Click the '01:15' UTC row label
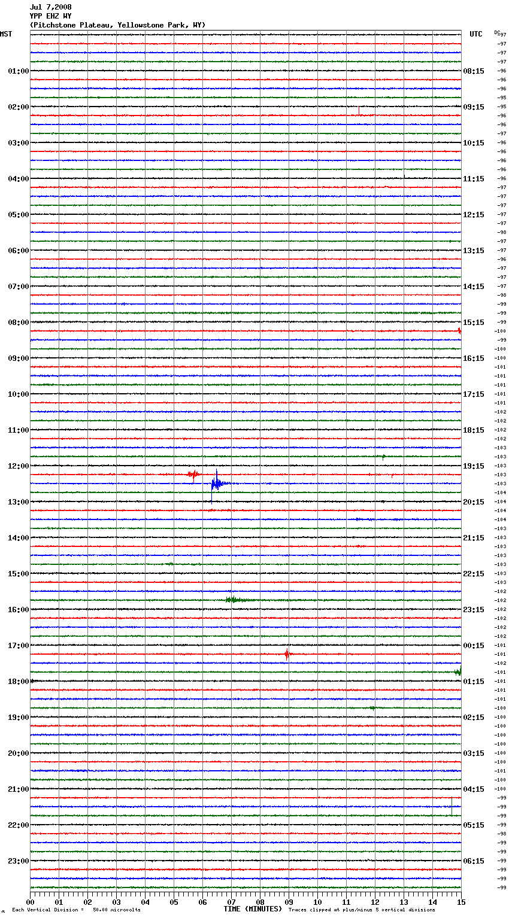509x918 pixels. [474, 682]
